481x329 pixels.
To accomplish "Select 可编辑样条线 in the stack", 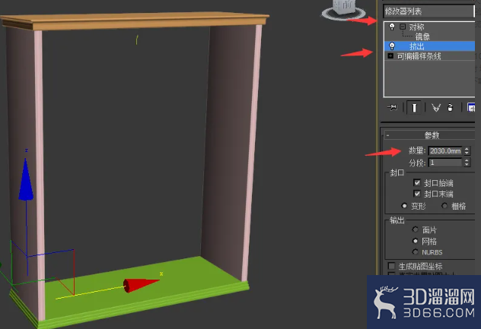I will [x=419, y=56].
